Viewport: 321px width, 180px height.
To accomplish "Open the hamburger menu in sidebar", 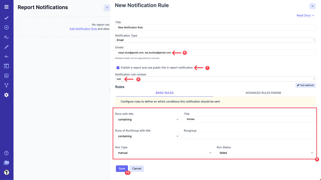I will [x=7, y=7].
